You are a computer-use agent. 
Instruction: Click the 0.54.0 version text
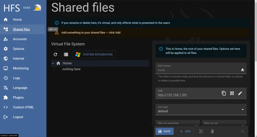click(26, 8)
